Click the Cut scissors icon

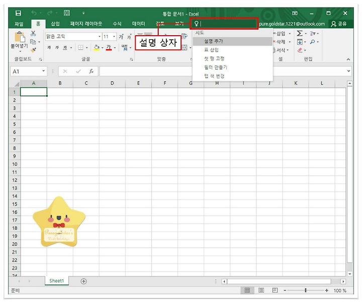coord(33,34)
